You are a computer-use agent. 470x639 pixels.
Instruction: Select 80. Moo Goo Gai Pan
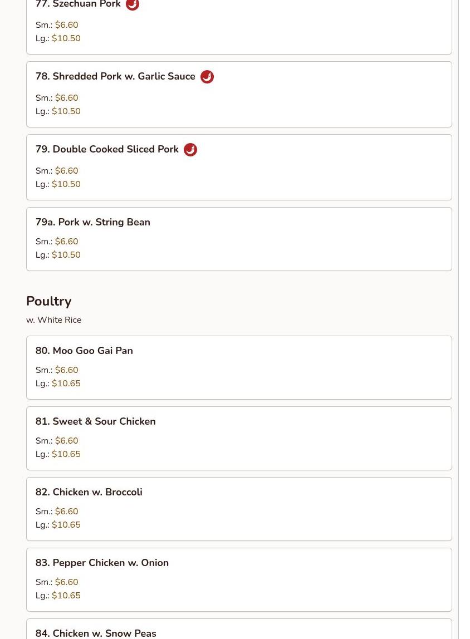click(239, 367)
